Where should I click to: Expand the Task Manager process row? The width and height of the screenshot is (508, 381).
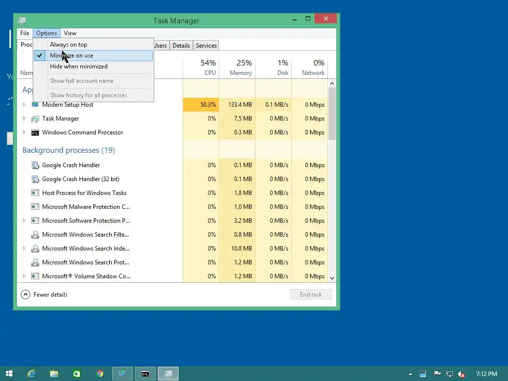24,118
